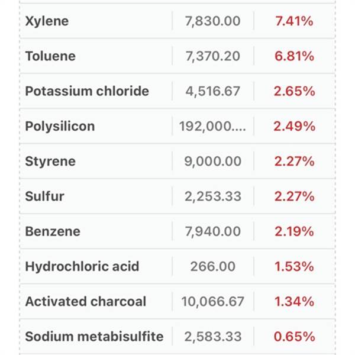355x355 pixels.
Task: Tap the 2.65% change for Potassium chloride
Action: [x=294, y=91]
